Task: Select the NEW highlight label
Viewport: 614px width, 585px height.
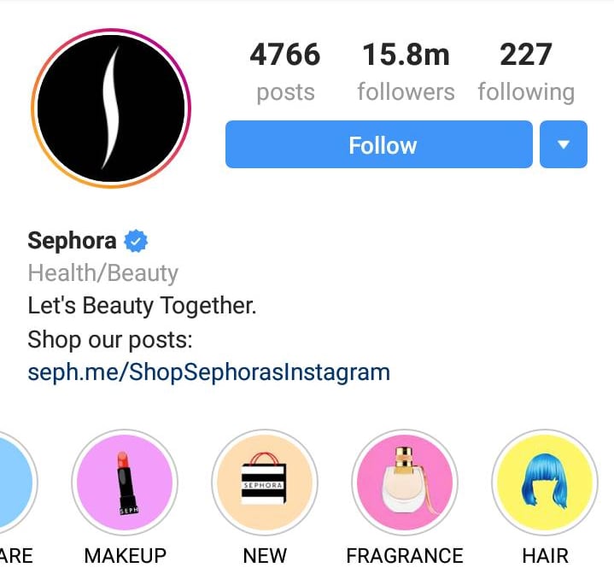Action: 265,556
